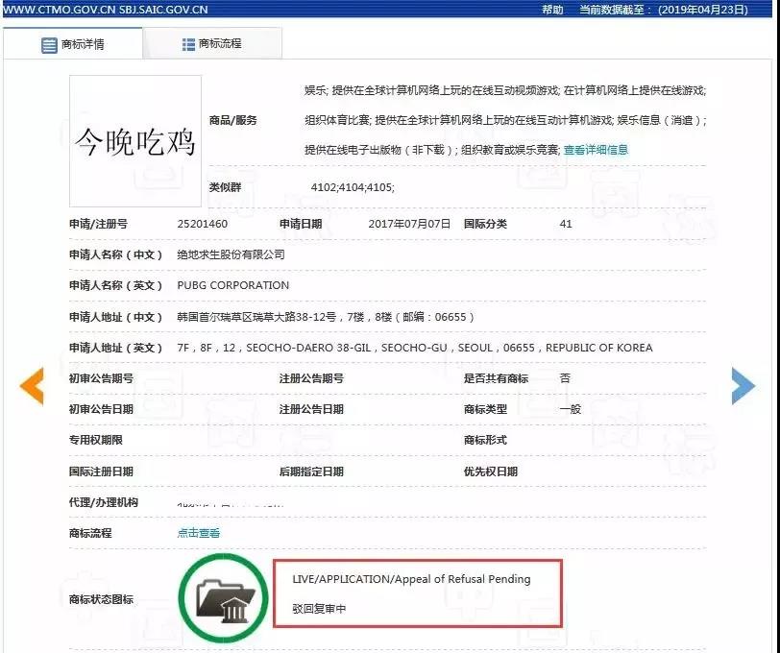This screenshot has height=653, width=780.
Task: Click the 国际注册日期 label
Action: click(x=101, y=472)
